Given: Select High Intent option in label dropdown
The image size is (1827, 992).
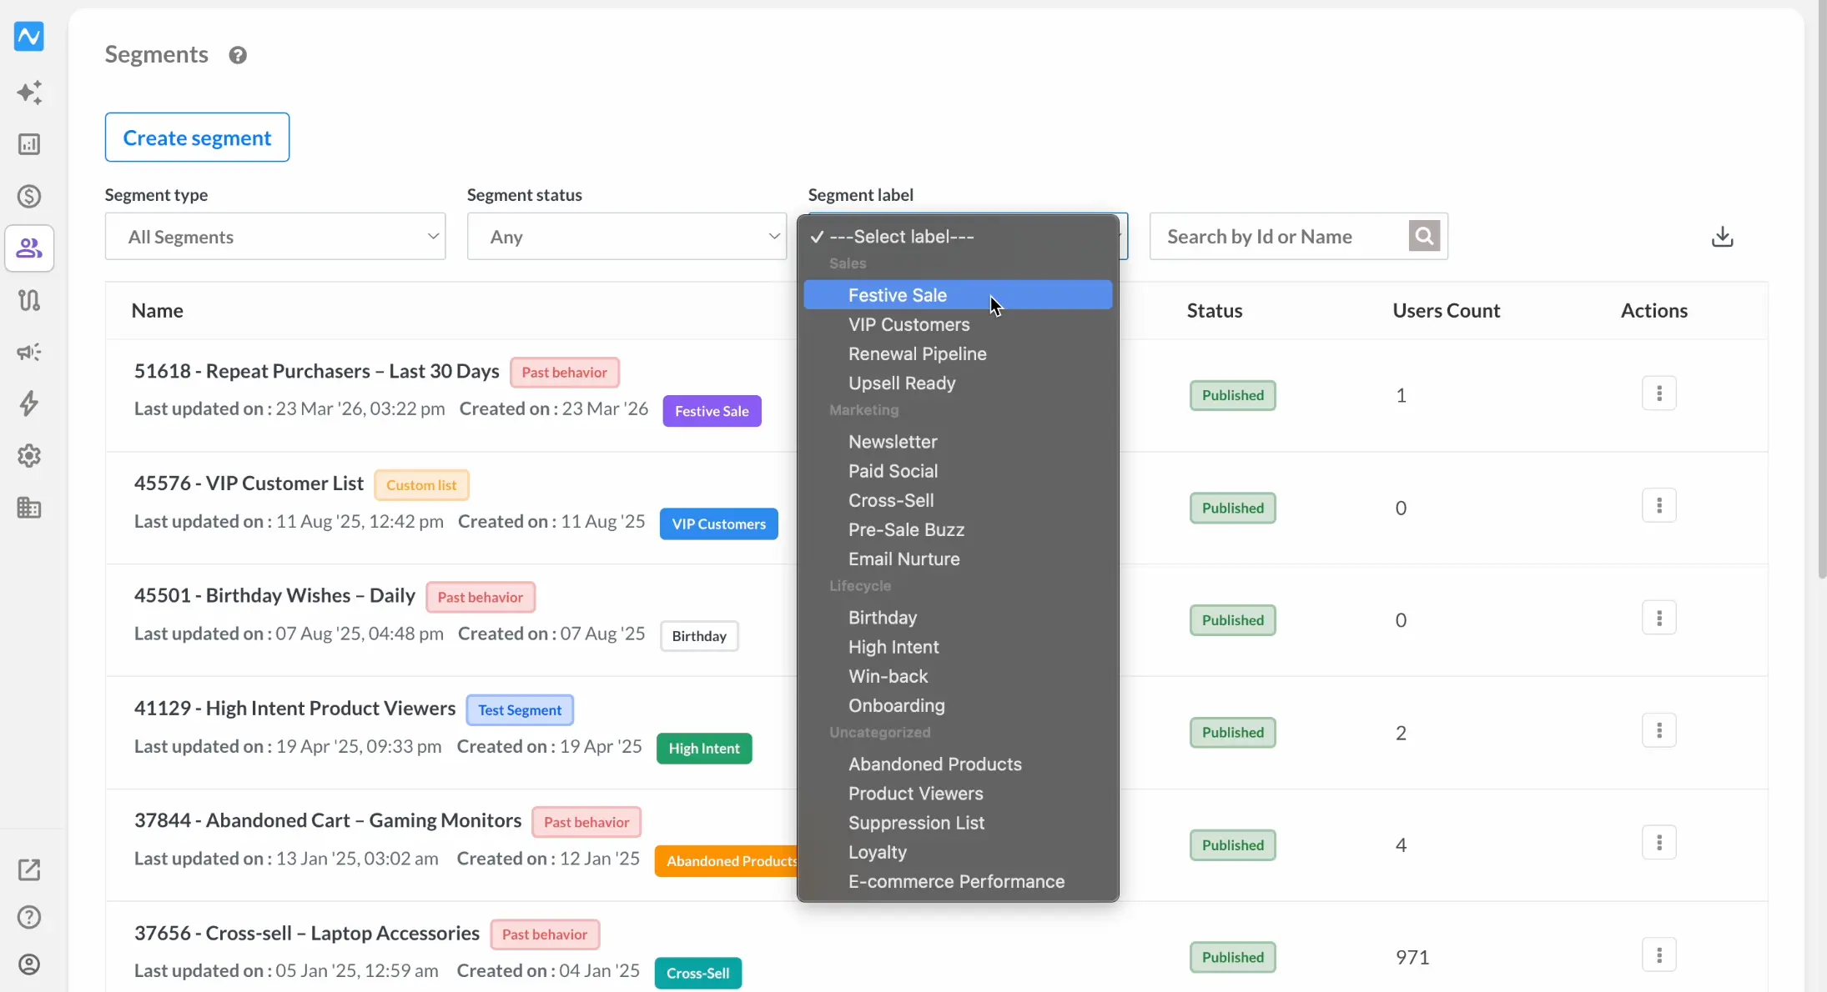Looking at the screenshot, I should click(958, 647).
